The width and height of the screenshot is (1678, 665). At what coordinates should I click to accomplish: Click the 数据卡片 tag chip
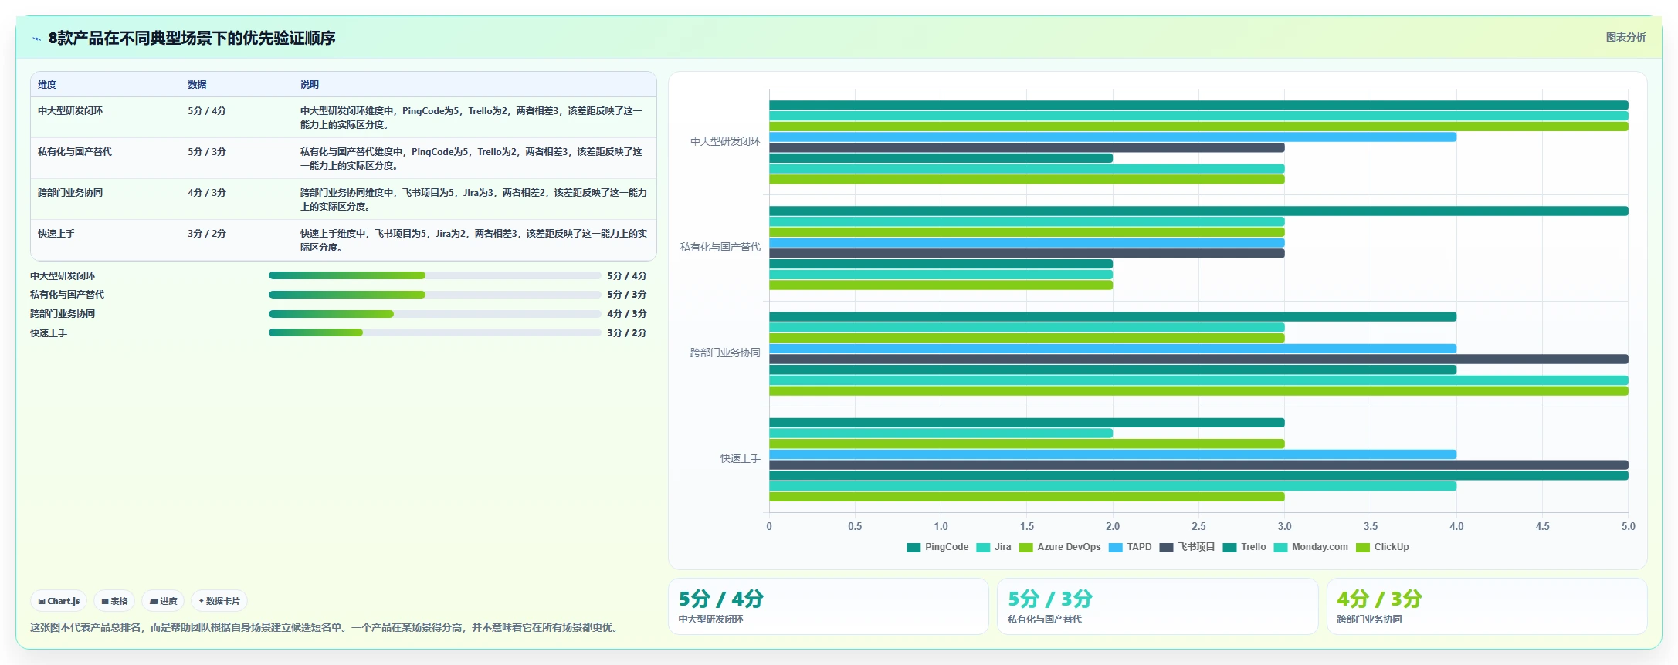[219, 601]
